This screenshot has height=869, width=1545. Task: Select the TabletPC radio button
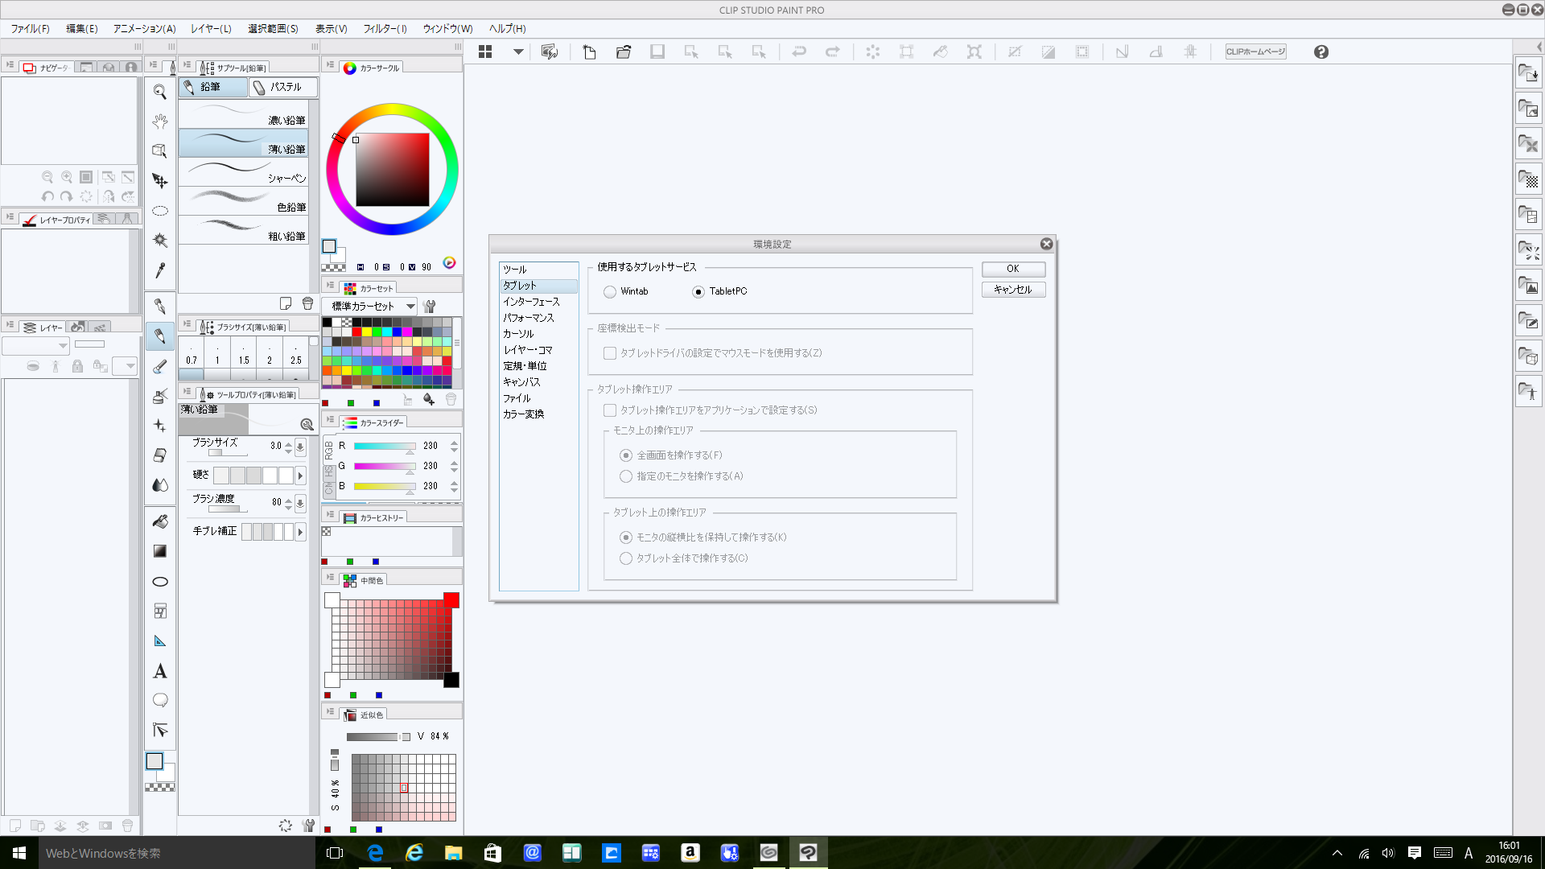698,292
